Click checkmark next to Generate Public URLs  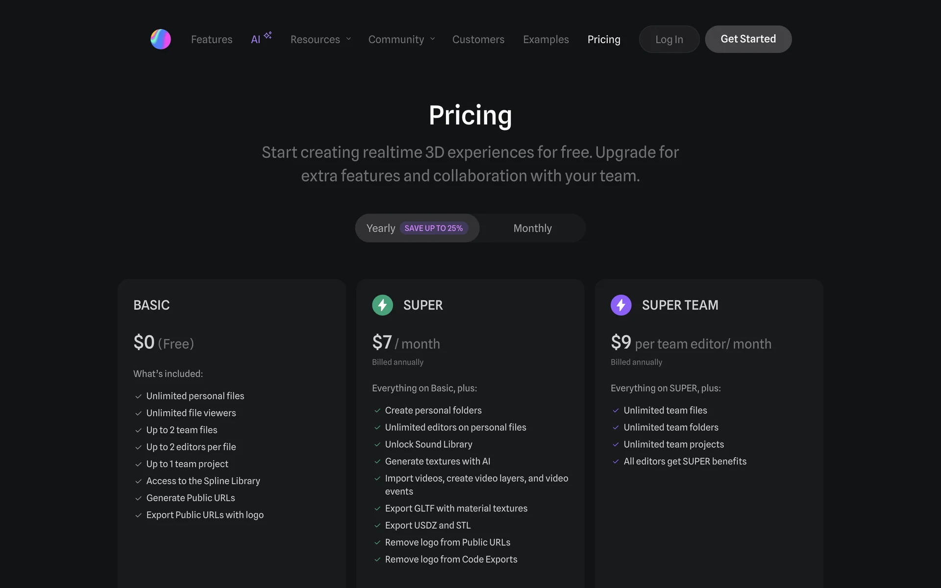pos(138,498)
